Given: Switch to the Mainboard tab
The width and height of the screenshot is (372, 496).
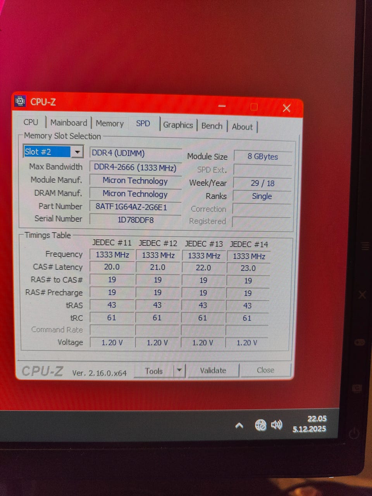Looking at the screenshot, I should [69, 123].
